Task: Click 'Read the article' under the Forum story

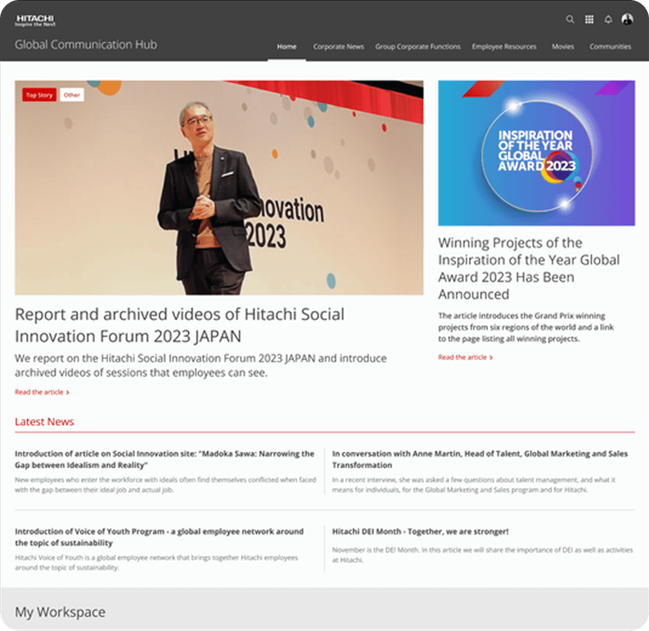Action: (38, 392)
